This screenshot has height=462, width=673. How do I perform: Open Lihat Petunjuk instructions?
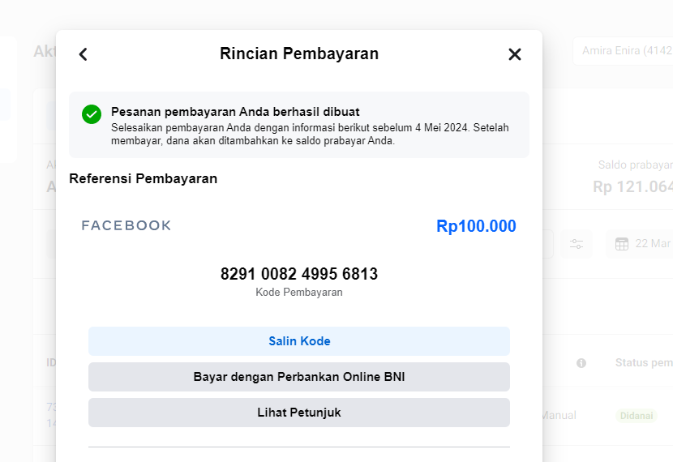[x=299, y=413]
